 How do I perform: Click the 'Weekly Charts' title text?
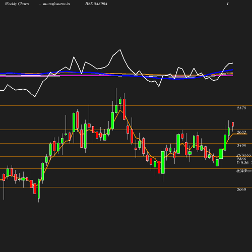click(17, 4)
